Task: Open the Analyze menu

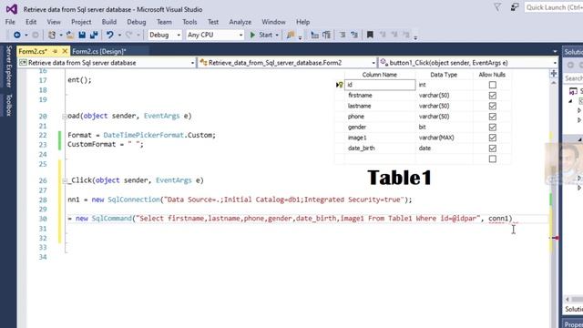Action: [x=240, y=22]
